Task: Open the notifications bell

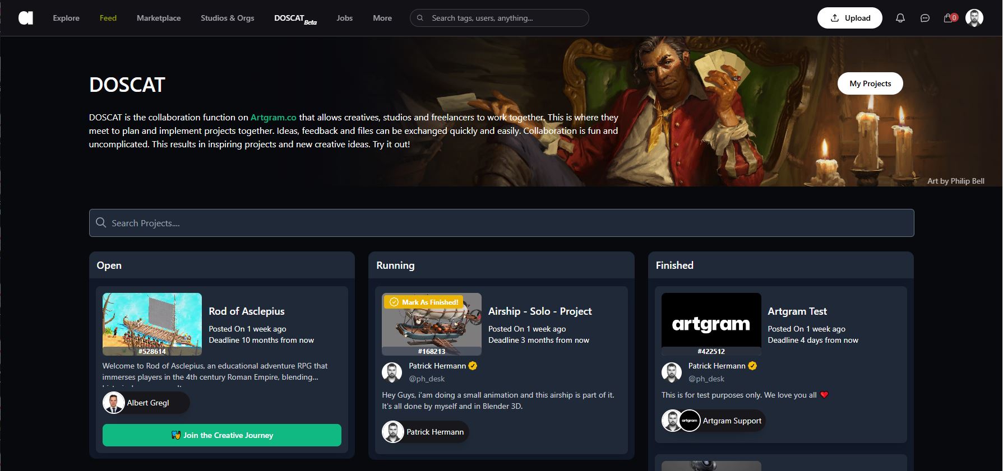Action: (900, 18)
